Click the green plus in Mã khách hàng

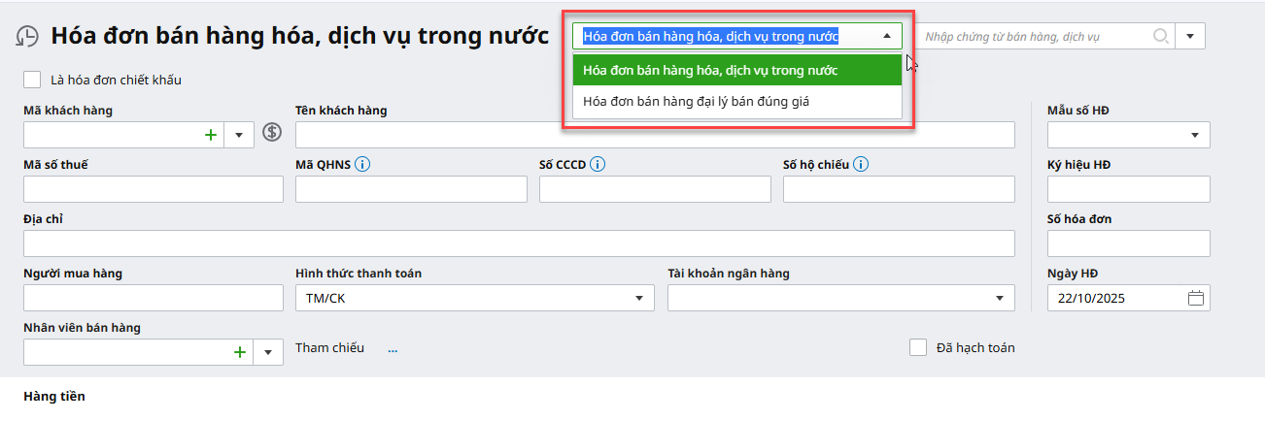pyautogui.click(x=211, y=135)
